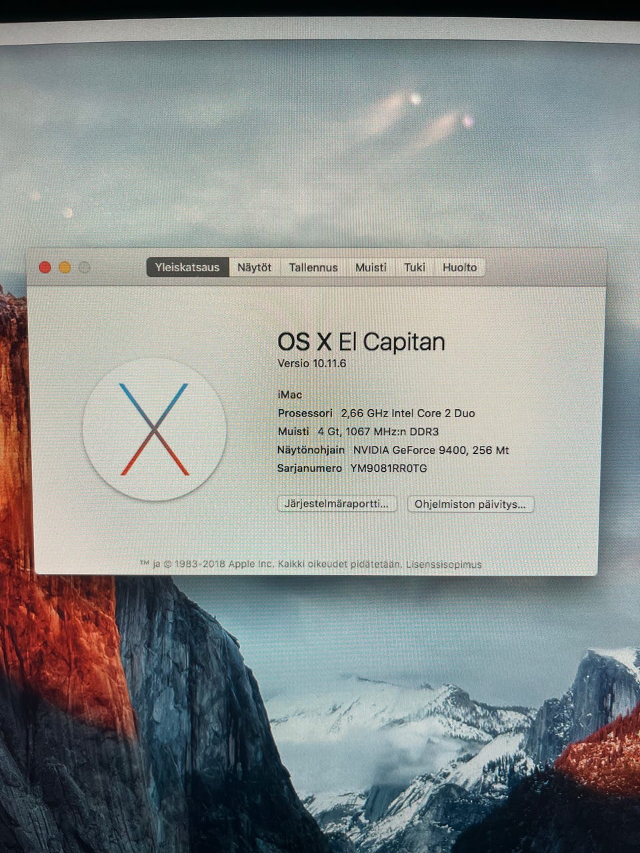Viewport: 640px width, 853px height.
Task: Open the Tallennus tab
Action: pos(313,267)
